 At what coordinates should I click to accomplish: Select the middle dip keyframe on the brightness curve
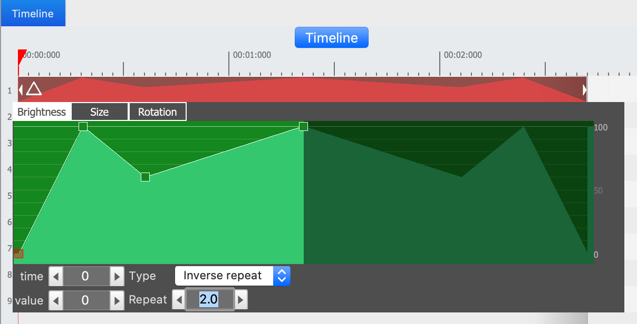click(146, 177)
